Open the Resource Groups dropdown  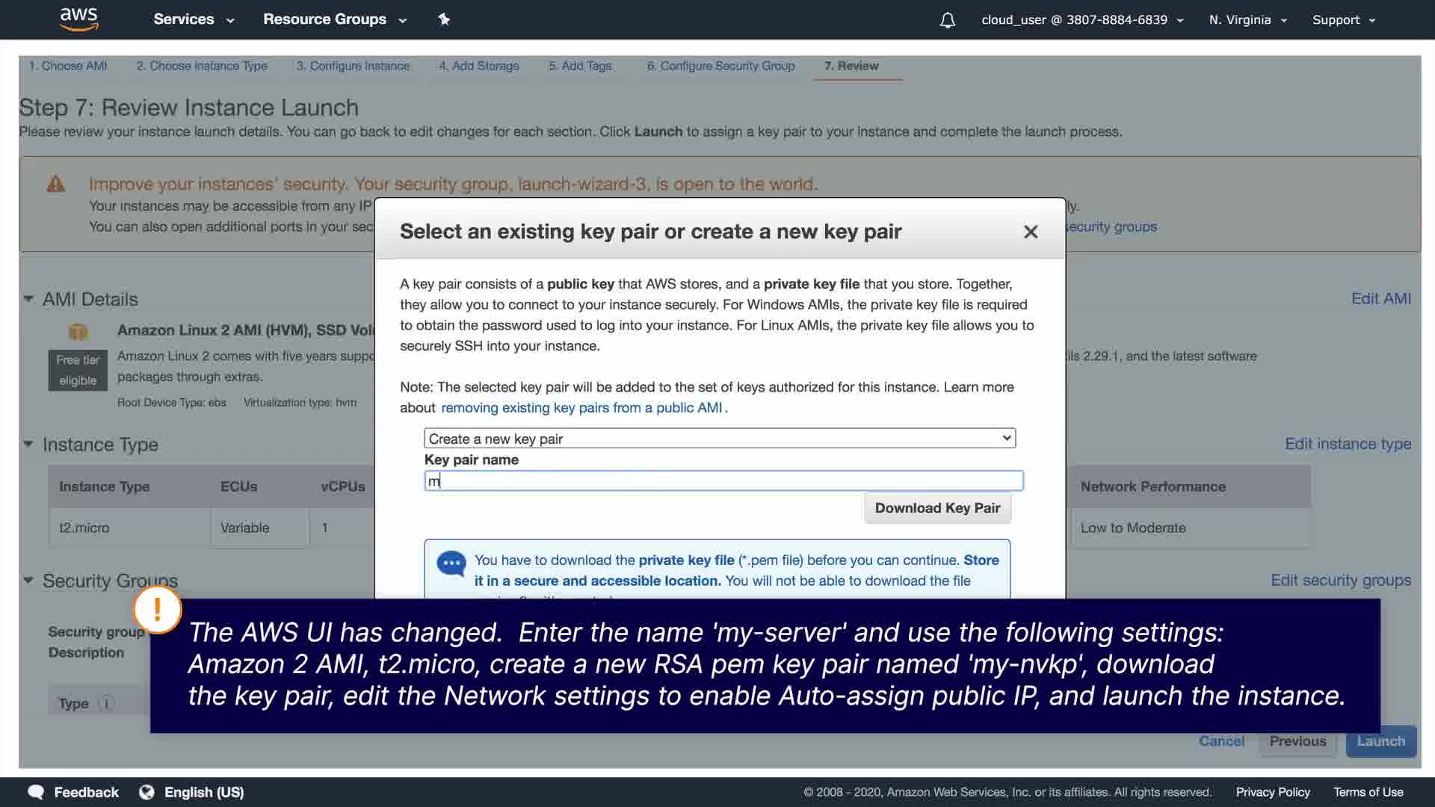point(334,19)
